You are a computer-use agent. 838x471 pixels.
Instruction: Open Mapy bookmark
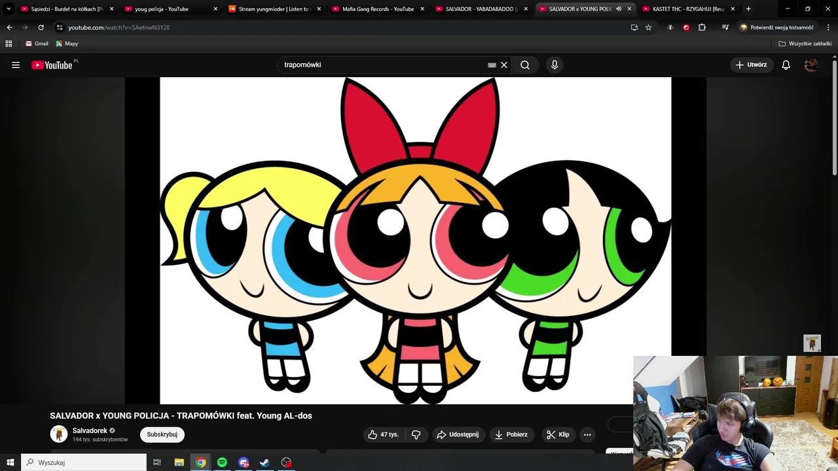(67, 43)
